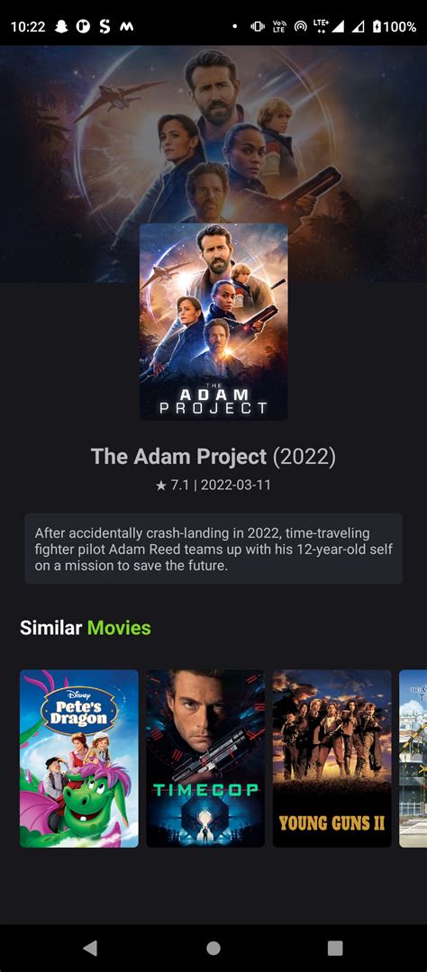427x972 pixels.
Task: Open the Pete's Dragon movie poster
Action: coord(79,759)
